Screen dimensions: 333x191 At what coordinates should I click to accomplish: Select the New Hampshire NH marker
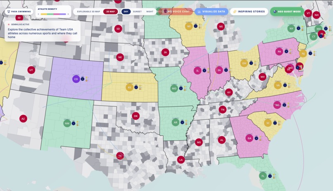tap(316, 15)
